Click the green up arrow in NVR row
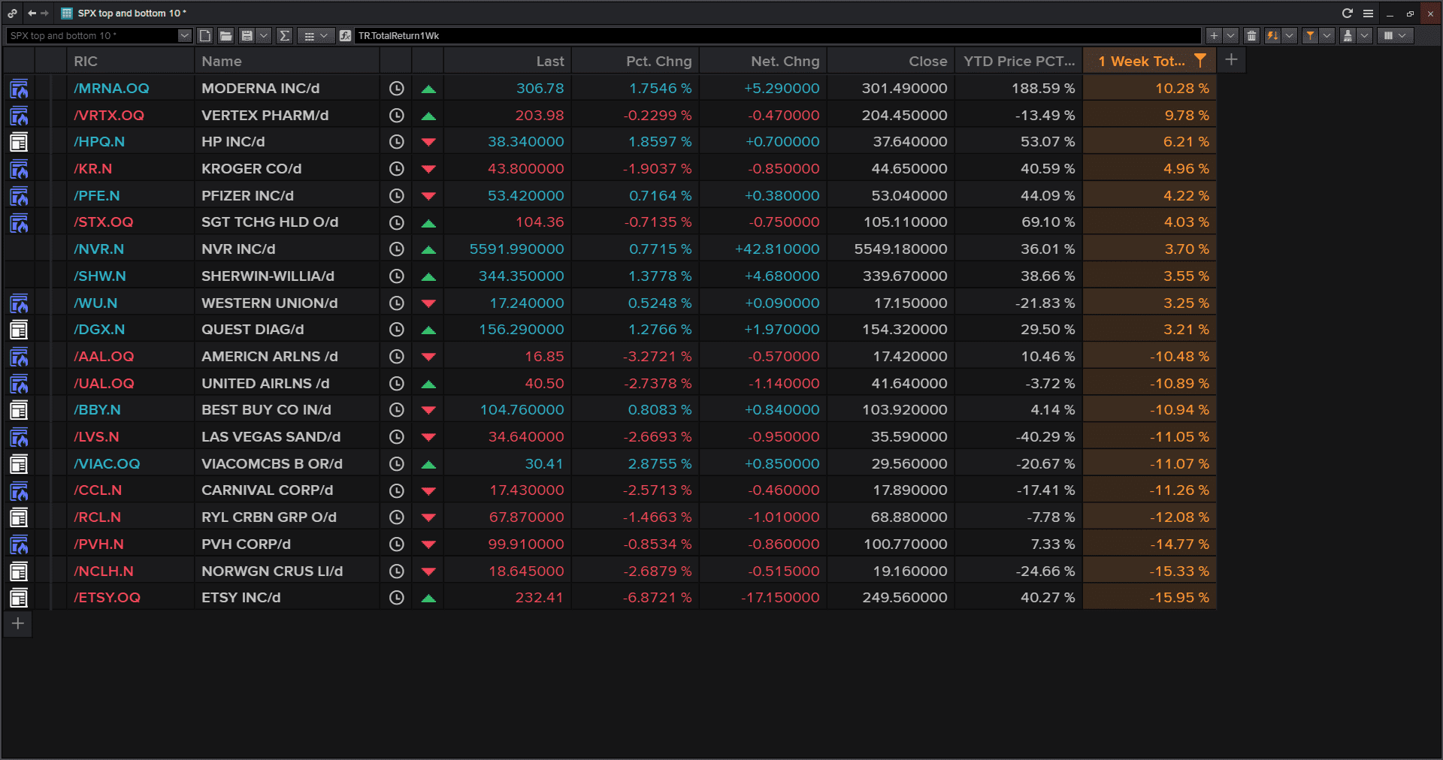The width and height of the screenshot is (1443, 760). point(428,249)
